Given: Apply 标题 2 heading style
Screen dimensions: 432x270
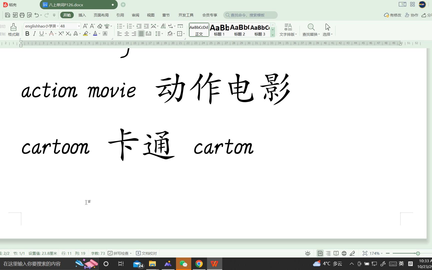Looking at the screenshot, I should coord(239,30).
